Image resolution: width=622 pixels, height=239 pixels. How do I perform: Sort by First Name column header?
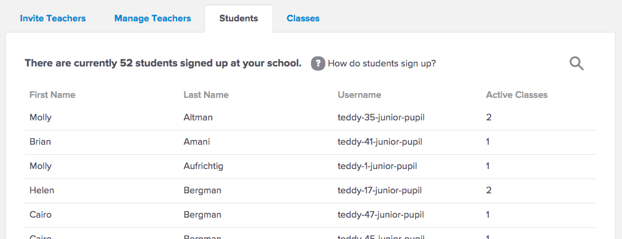pos(52,95)
